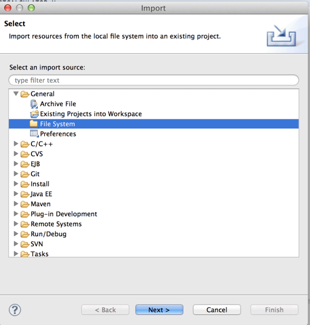
Task: Click the Cancel button
Action: pyautogui.click(x=217, y=310)
